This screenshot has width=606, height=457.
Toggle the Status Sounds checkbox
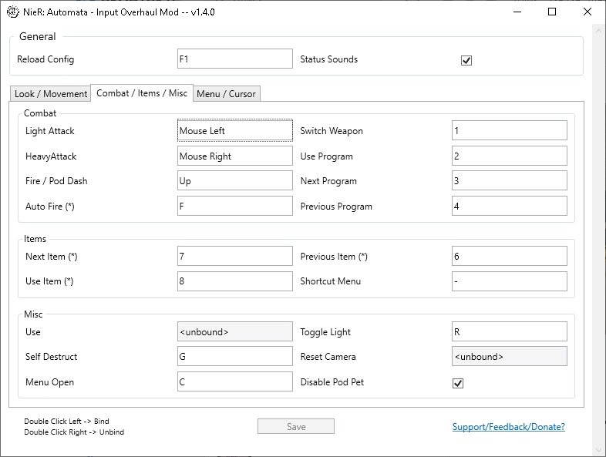pyautogui.click(x=466, y=60)
